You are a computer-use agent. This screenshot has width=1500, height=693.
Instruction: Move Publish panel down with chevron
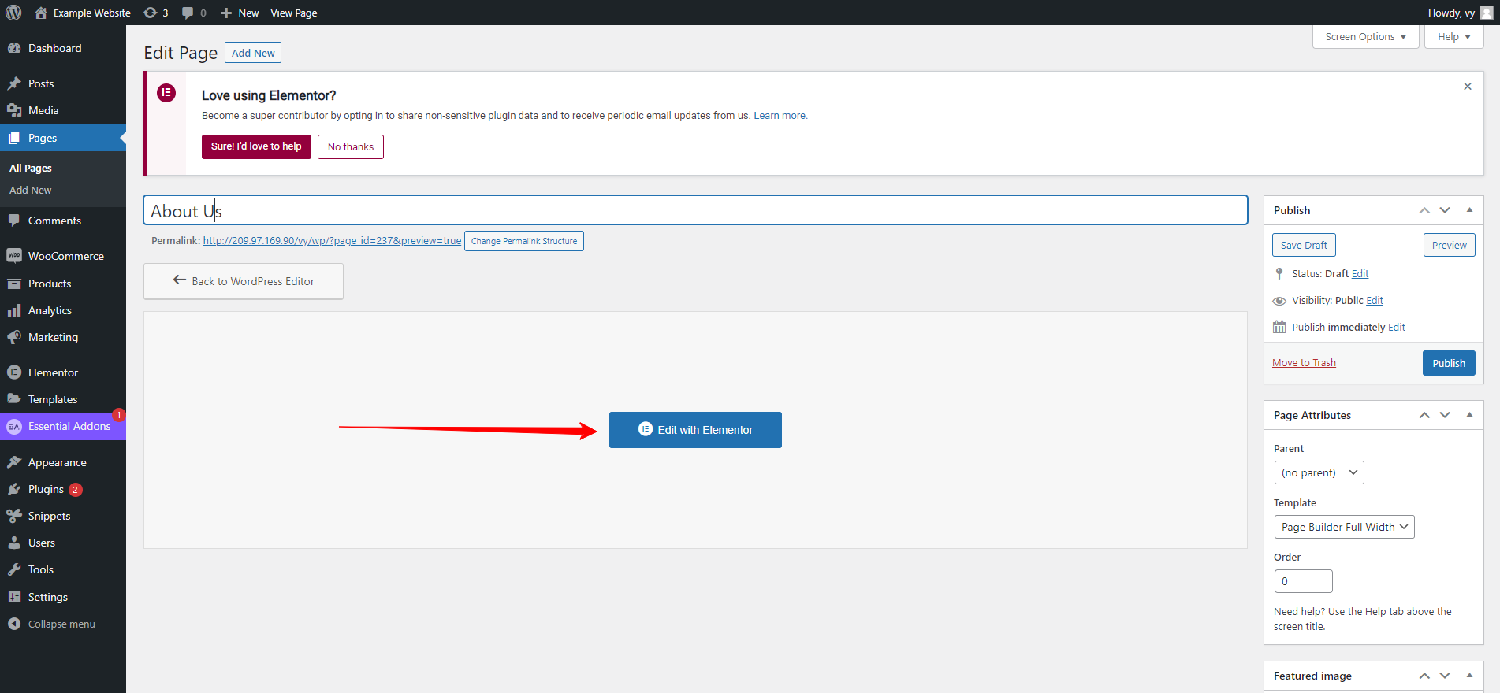pyautogui.click(x=1445, y=210)
